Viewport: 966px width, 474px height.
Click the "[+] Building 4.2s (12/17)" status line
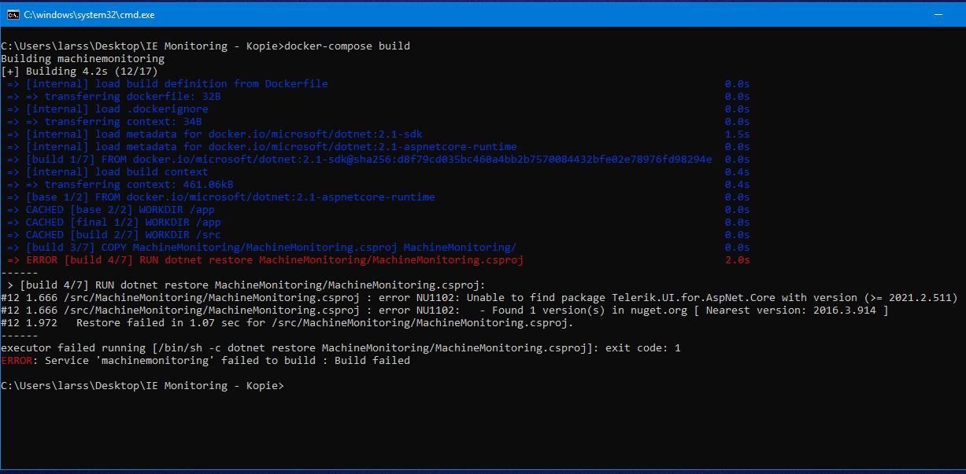coord(80,72)
